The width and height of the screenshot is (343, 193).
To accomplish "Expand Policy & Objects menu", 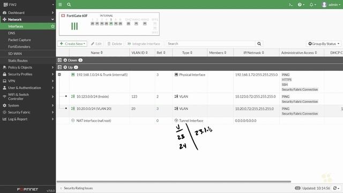I will pos(28,68).
